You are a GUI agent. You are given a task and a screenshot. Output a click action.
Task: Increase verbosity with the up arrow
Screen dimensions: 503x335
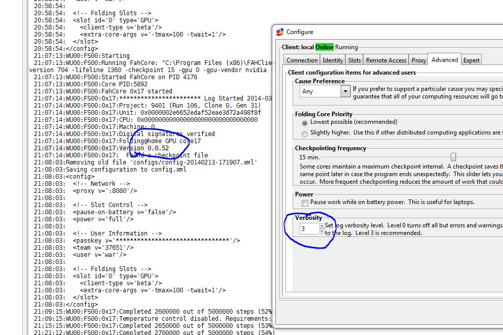(322, 226)
